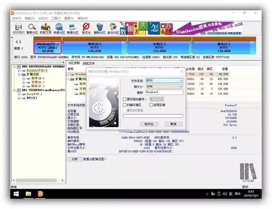Select the EasyU(U:) item in the disk tree
The image size is (272, 209).
click(34, 94)
